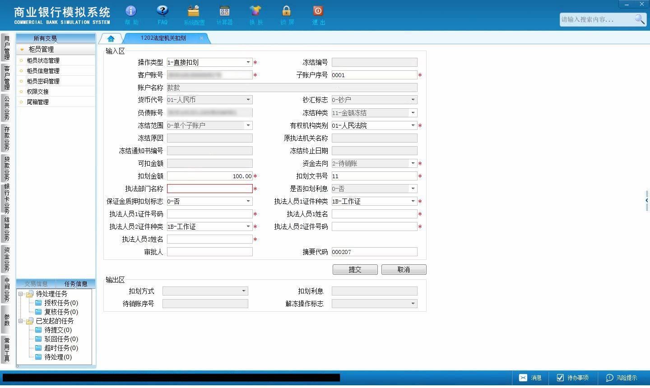
Task: Open 权限交接 menu item
Action: pyautogui.click(x=37, y=92)
